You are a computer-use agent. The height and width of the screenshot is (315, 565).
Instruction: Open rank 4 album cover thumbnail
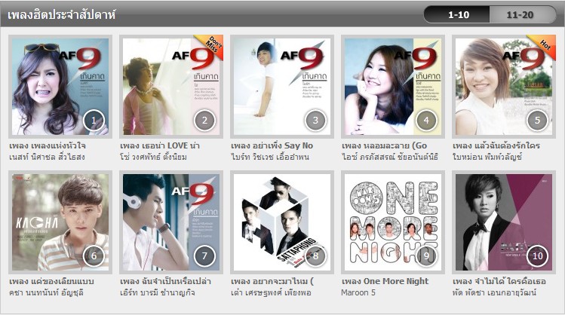[393, 87]
